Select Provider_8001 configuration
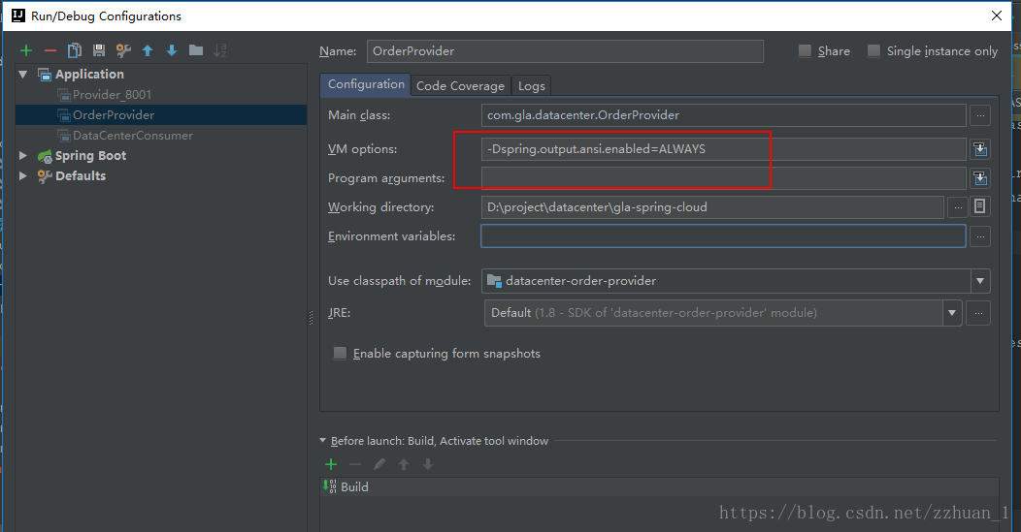Screen dimensions: 1021x532 [112, 94]
